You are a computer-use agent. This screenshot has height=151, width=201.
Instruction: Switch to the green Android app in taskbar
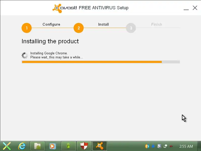[69, 146]
